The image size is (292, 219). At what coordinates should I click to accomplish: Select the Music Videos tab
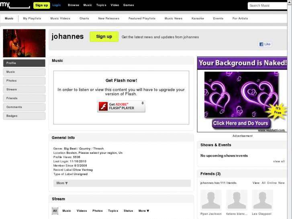coord(60,18)
